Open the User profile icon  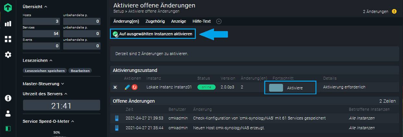coord(8,113)
